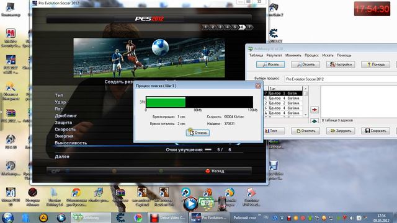Open the Искать menu in ArtMoney menu bar
The image size is (397, 223).
[x=328, y=55]
